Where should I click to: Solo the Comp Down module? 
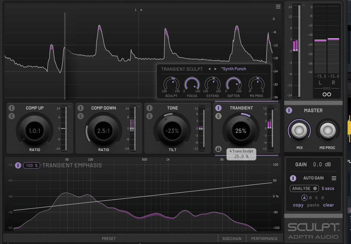coord(81,116)
